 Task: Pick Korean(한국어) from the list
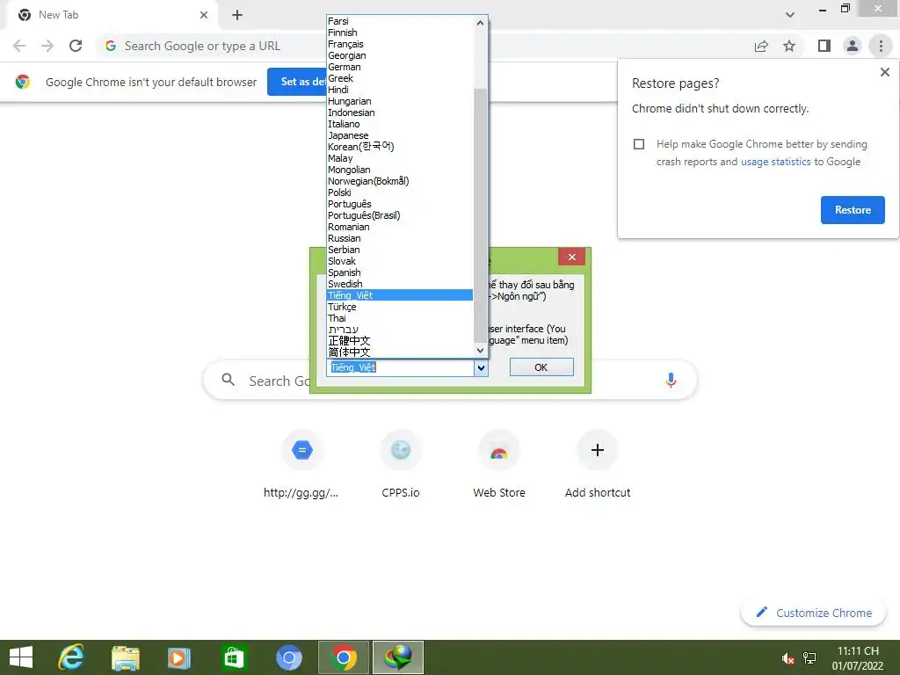(400, 147)
